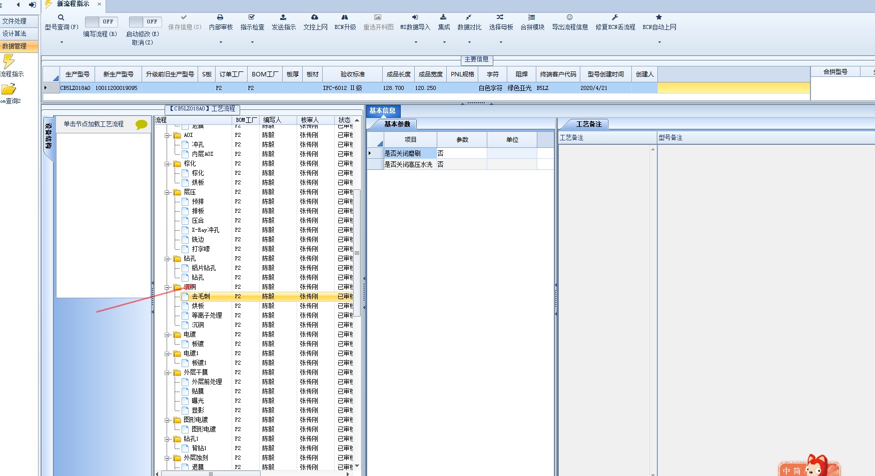Click 数据对比 compare icon
The width and height of the screenshot is (875, 476).
click(469, 17)
